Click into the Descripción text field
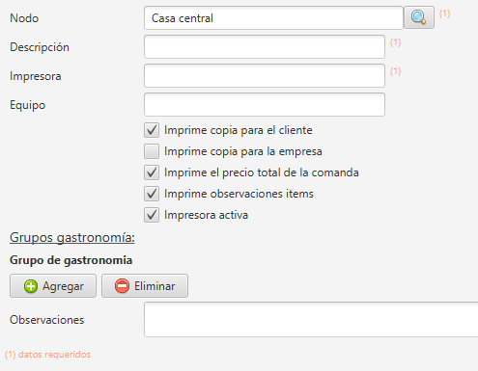Screen dimensions: 478x371 (265, 47)
